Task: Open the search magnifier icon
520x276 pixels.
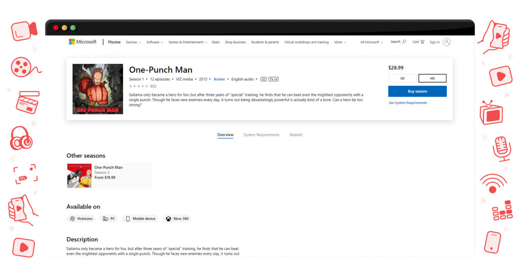Action: tap(404, 42)
